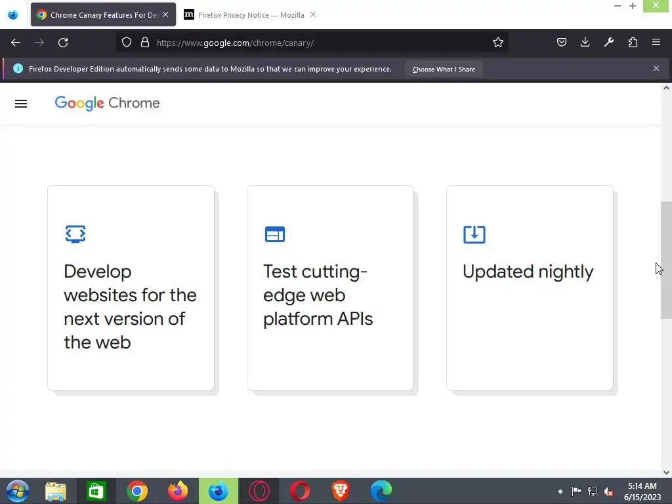Click the scrollbar down arrow
The width and height of the screenshot is (672, 504).
coord(666,472)
